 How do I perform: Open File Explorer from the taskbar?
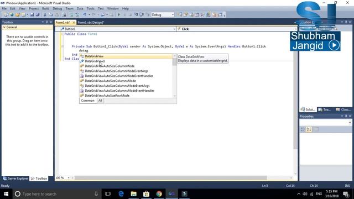[134, 194]
